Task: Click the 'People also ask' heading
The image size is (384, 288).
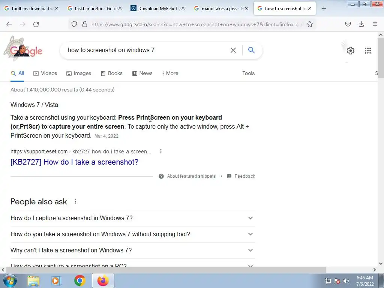Action: [39, 201]
